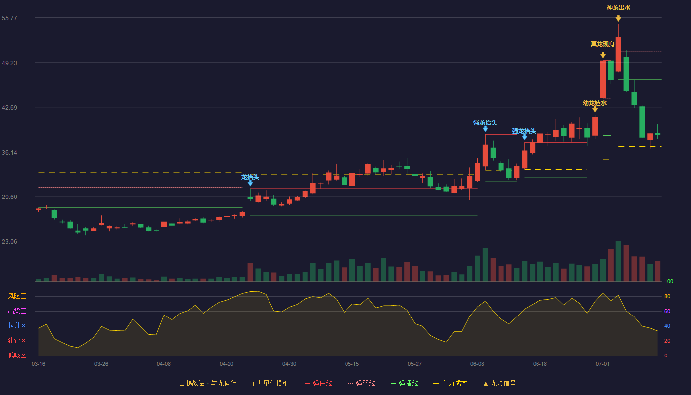Toggle the 主力成本 legend series

450,383
